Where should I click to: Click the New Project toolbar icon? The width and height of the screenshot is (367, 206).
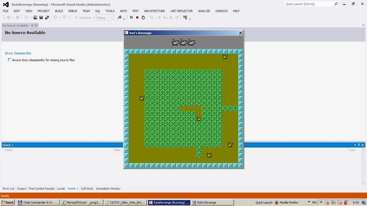26,18
